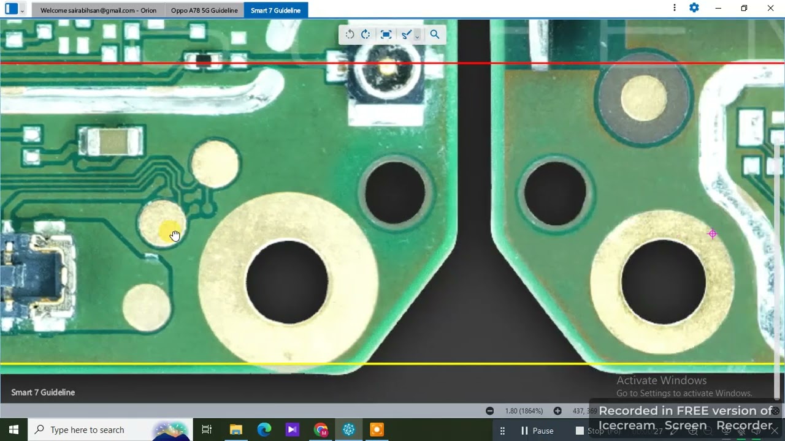Viewport: 785px width, 441px height.
Task: Select the guideline marker tool
Action: pyautogui.click(x=406, y=35)
